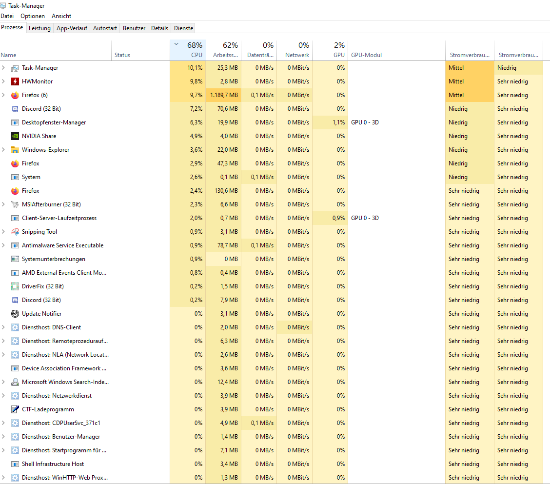Image resolution: width=550 pixels, height=485 pixels.
Task: Click the Shell Infrastructure Host icon
Action: tap(15, 465)
